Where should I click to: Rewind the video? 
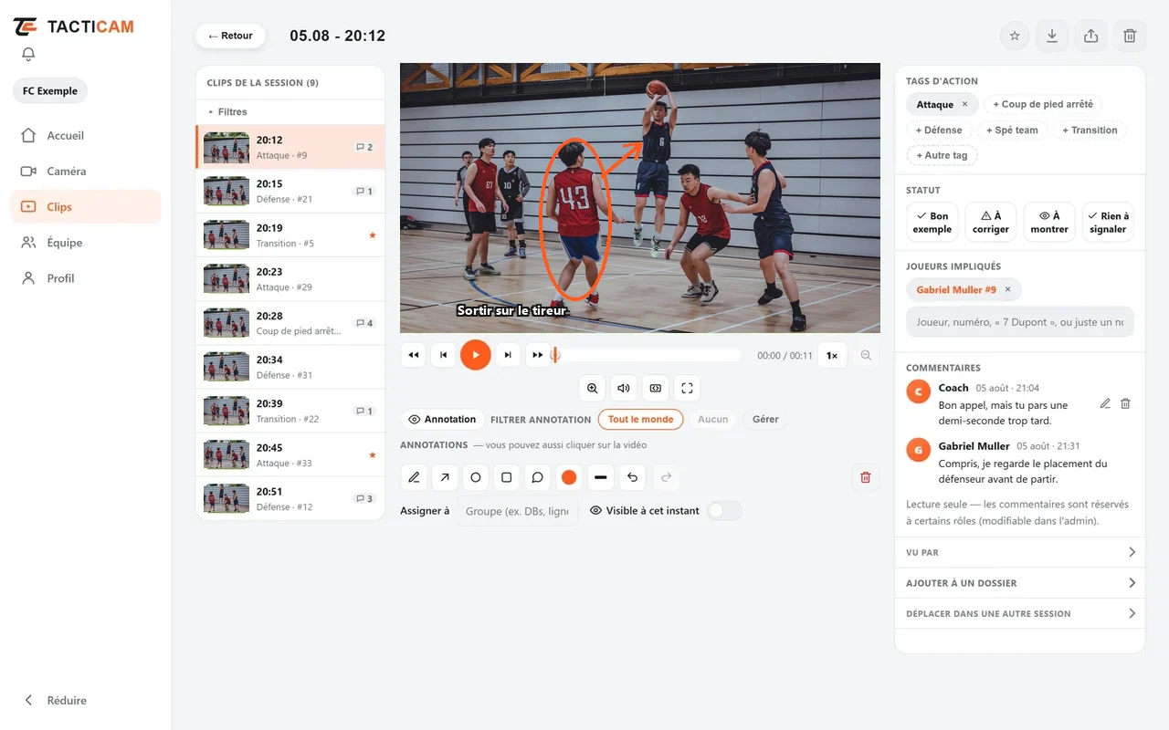414,355
